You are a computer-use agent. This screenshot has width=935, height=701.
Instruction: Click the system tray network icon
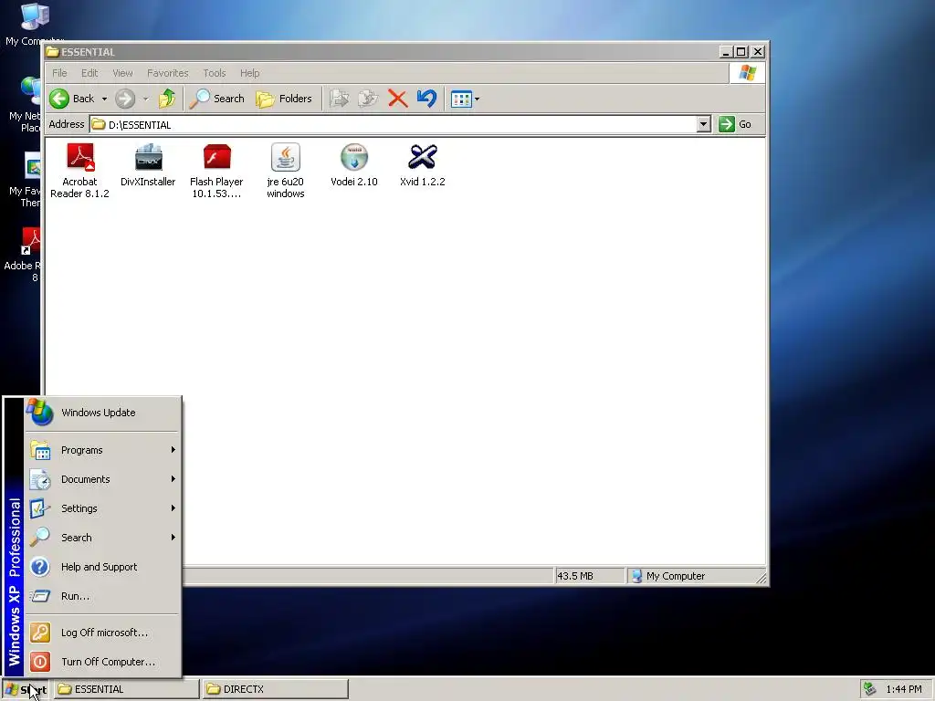click(870, 689)
